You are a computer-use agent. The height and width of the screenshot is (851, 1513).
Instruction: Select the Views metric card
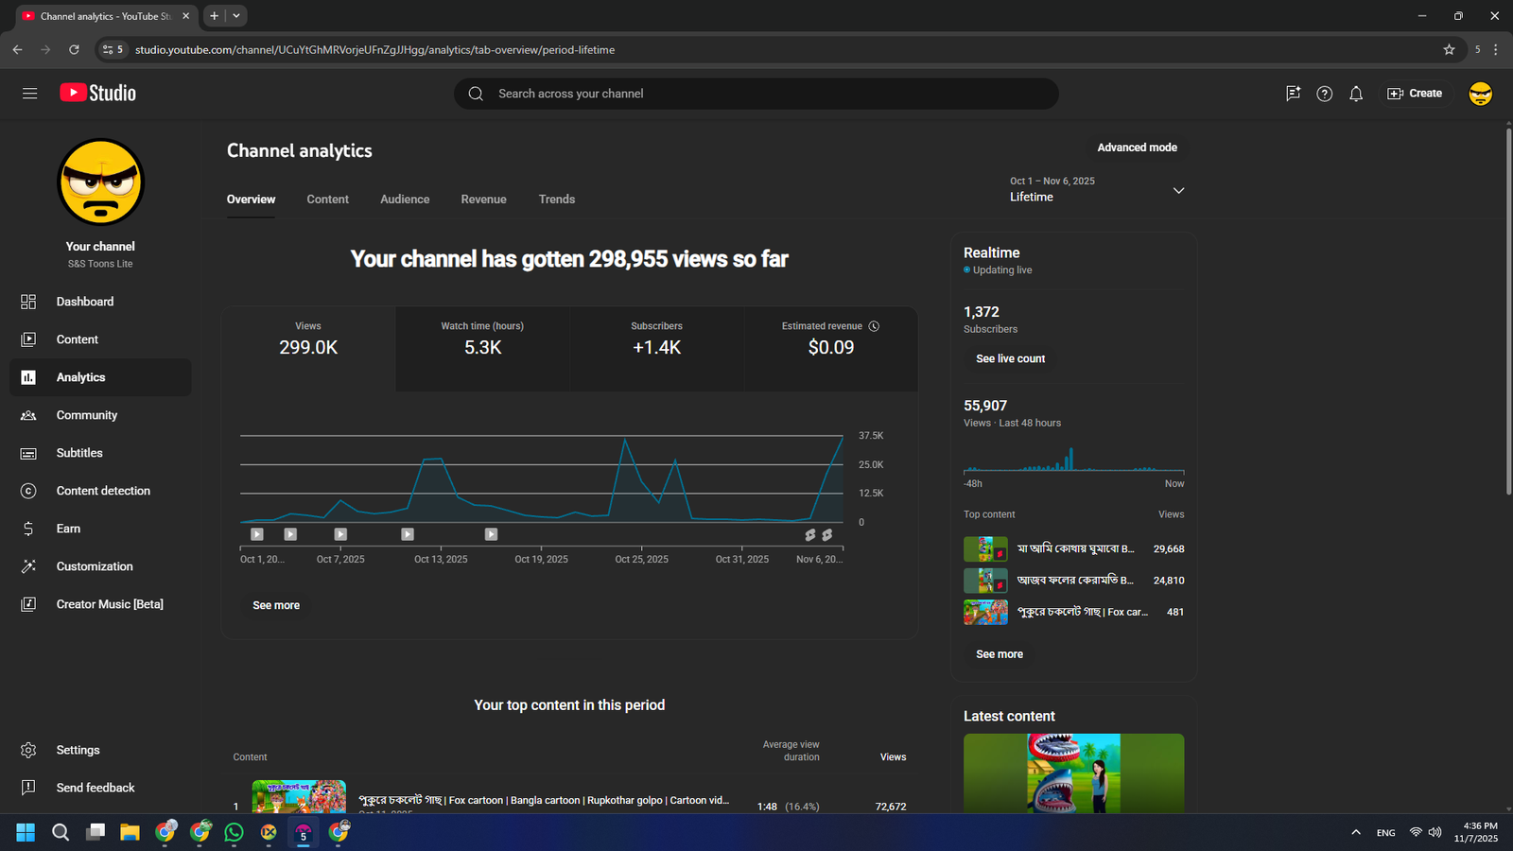(308, 349)
